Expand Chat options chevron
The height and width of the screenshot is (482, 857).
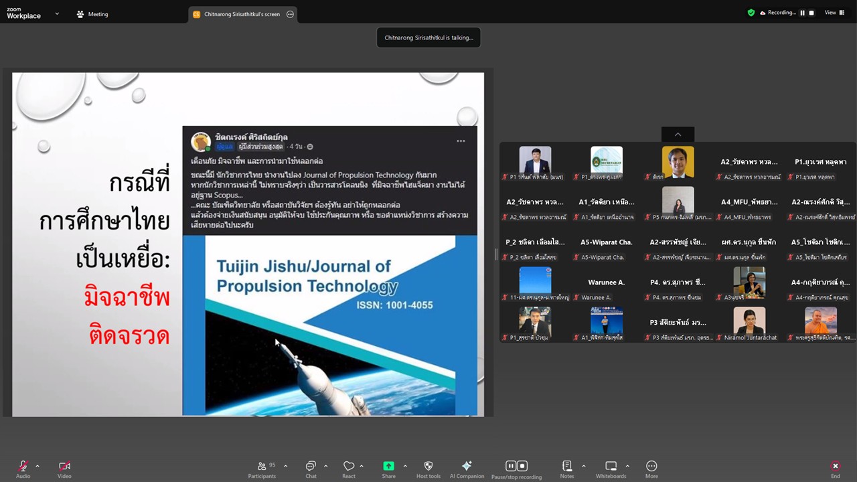[326, 466]
